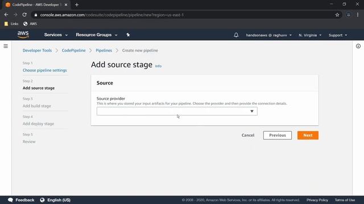Click the Developer Tools breadcrumb
This screenshot has width=364, height=204.
click(x=37, y=50)
